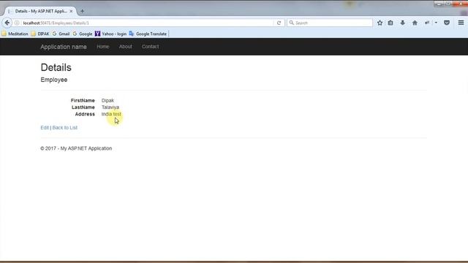Open a new tab with plus button

tap(82, 12)
